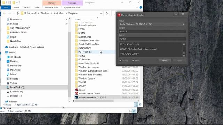Select the Windows Accessories folder
Screen dimensions: 223x125
point(89,67)
